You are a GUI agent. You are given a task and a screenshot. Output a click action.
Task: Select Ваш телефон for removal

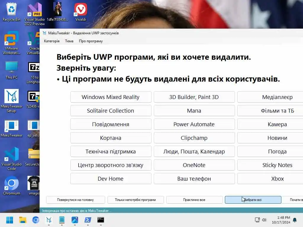click(194, 179)
